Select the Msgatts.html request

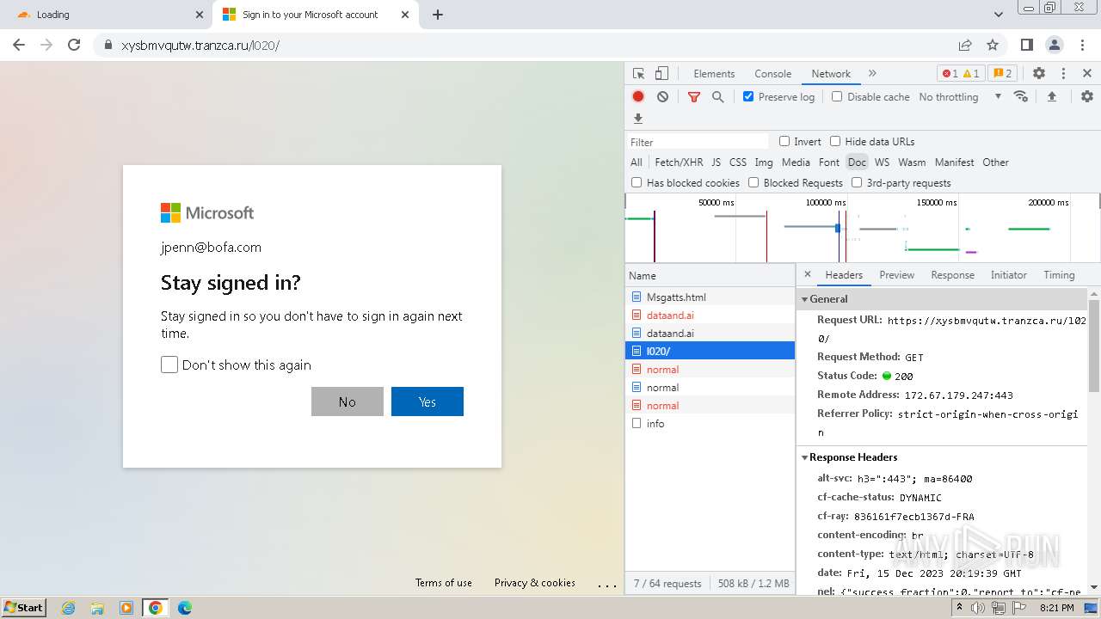tap(710, 297)
